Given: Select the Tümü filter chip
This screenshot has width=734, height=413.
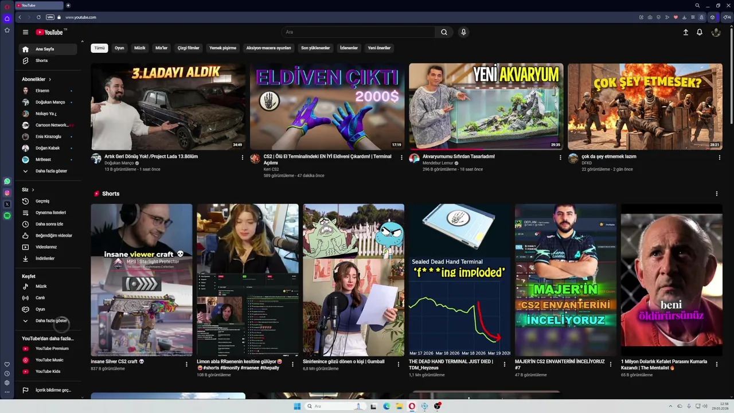Looking at the screenshot, I should pos(99,48).
